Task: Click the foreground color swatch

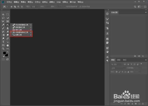Action: [x=4, y=53]
